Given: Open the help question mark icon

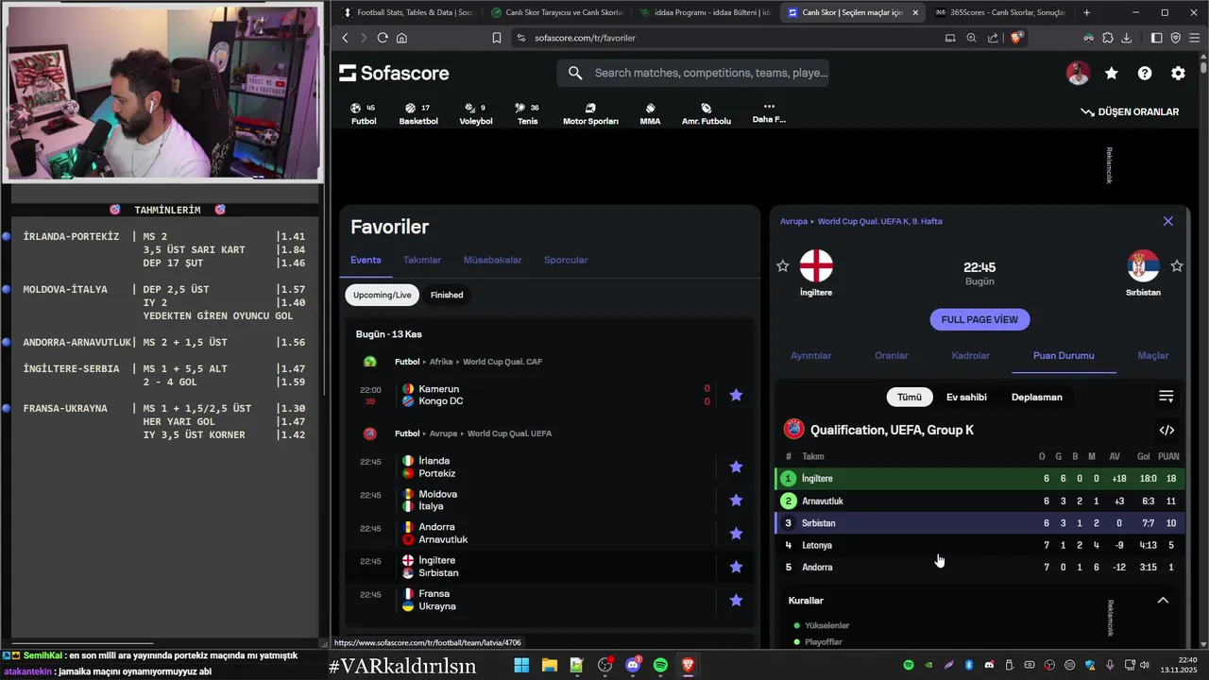Looking at the screenshot, I should [x=1145, y=73].
